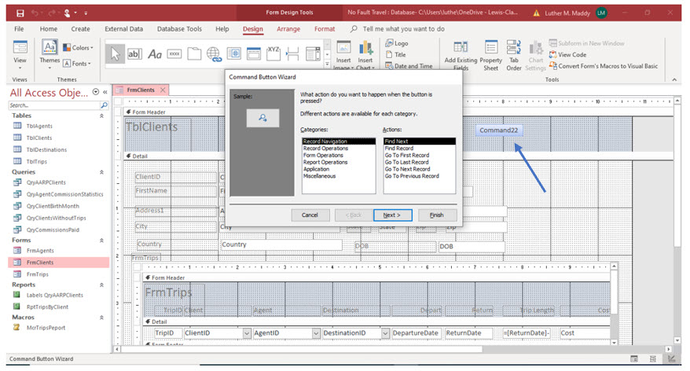This screenshot has width=690, height=371.
Task: Click the navigation pane Search box
Action: (54, 105)
